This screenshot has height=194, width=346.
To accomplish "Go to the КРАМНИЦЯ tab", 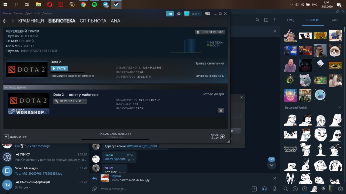I will [31, 21].
